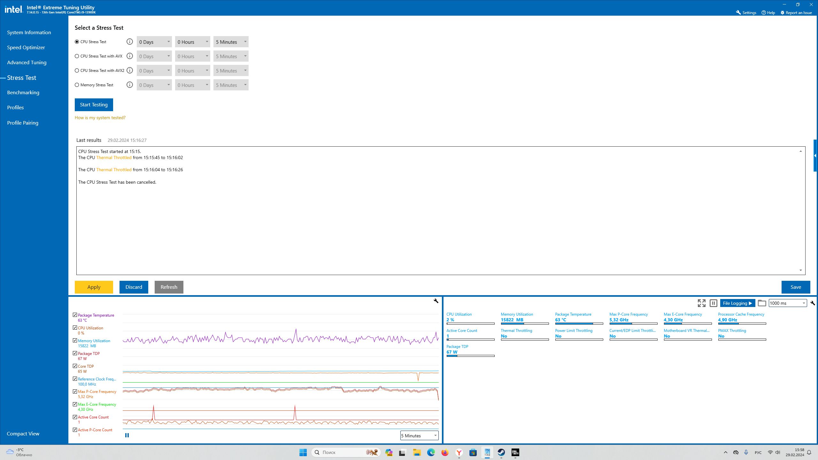Viewport: 818px width, 460px height.
Task: Open the 5 Minutes duration dropdown for CPU Stress Test
Action: [231, 42]
